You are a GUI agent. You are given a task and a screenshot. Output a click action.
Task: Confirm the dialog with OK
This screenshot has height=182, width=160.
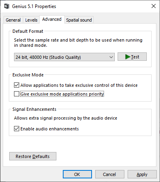pyautogui.click(x=77, y=174)
